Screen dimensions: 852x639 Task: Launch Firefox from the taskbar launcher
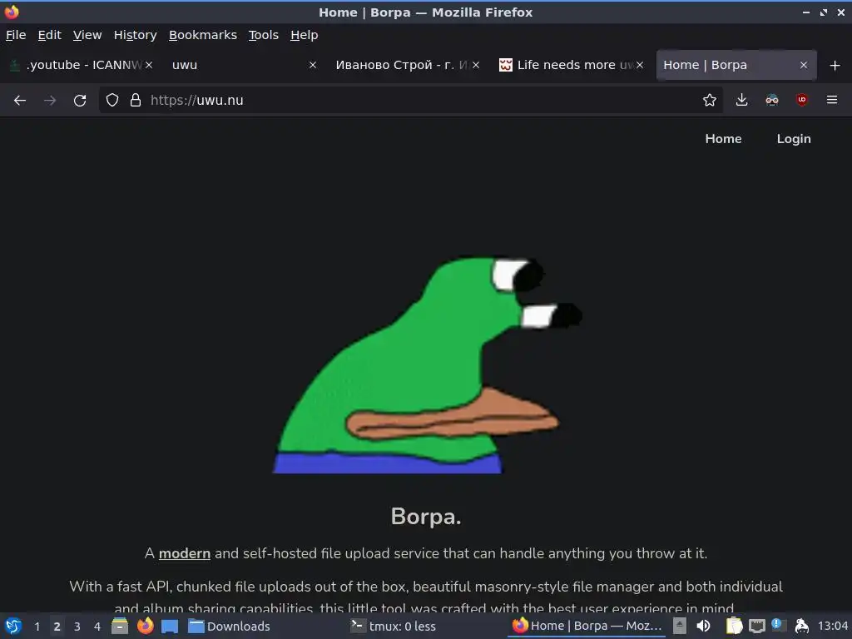(x=145, y=626)
